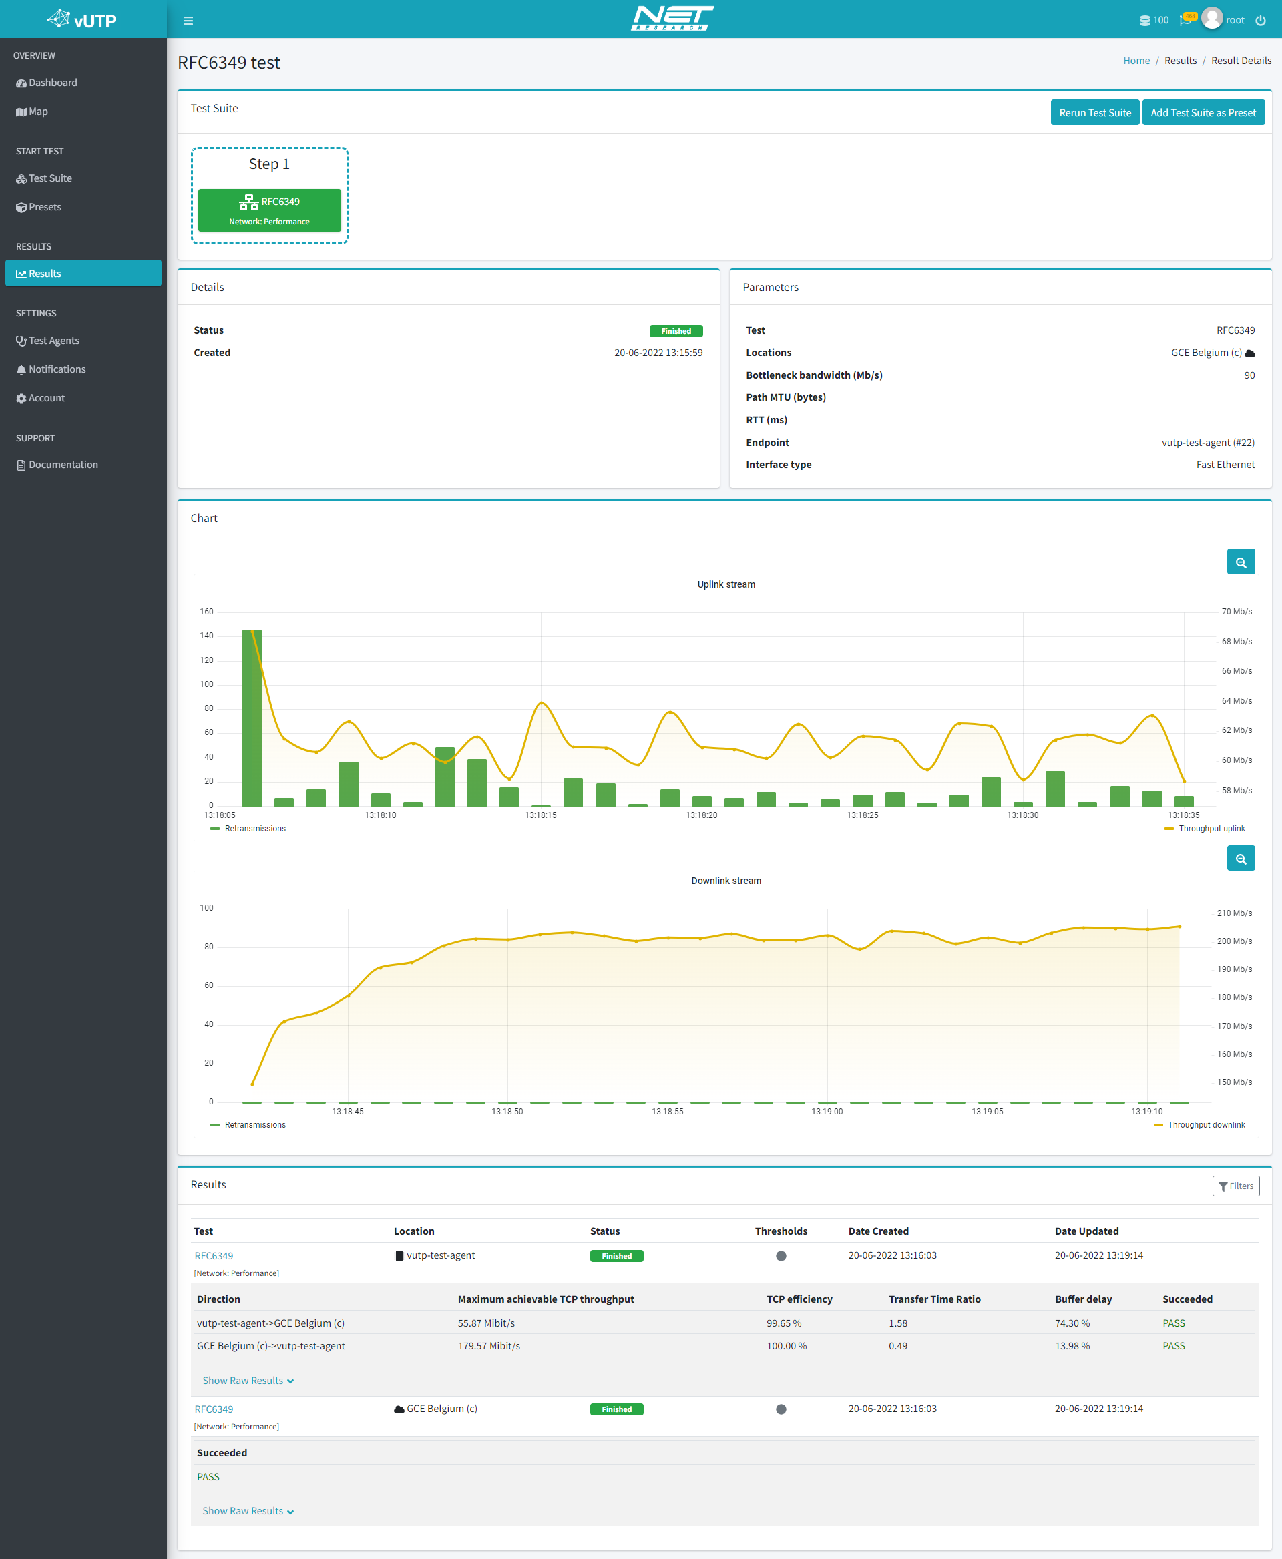Viewport: 1282px width, 1559px height.
Task: Click the tallest uplink retransmissions bar
Action: (252, 718)
